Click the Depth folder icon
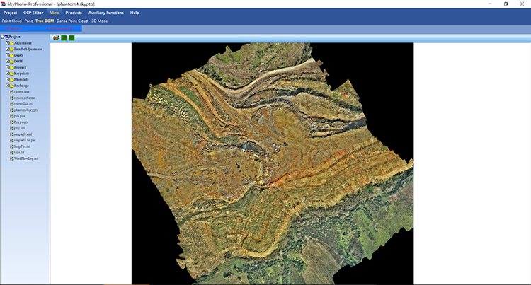The width and height of the screenshot is (531, 285). 11,55
